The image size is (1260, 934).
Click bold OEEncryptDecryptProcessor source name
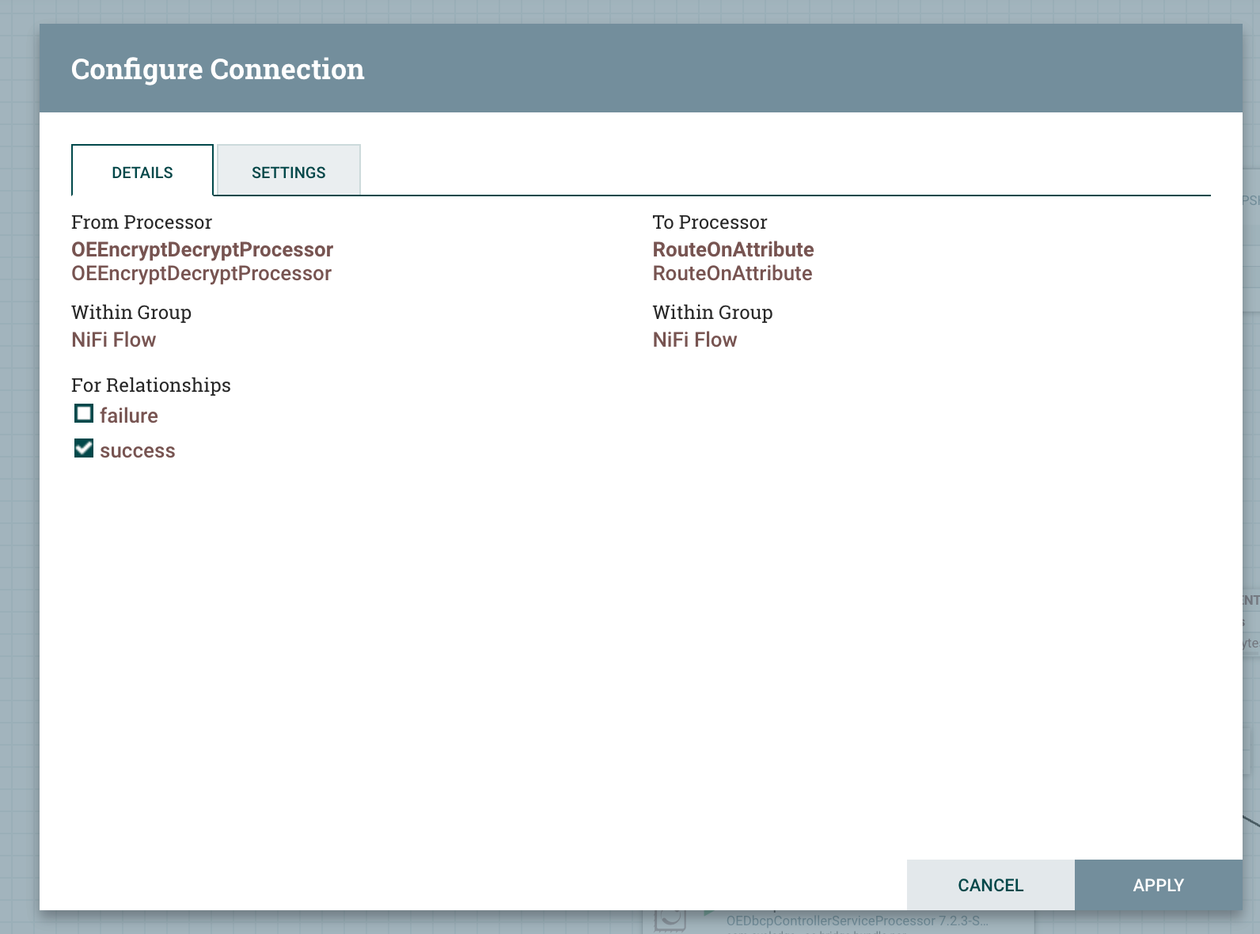pos(202,249)
